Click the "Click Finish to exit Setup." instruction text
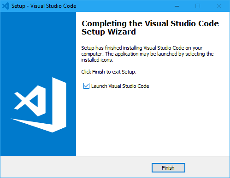 tap(109, 72)
